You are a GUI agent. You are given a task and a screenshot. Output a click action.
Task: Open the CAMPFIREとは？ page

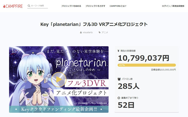click(118, 6)
